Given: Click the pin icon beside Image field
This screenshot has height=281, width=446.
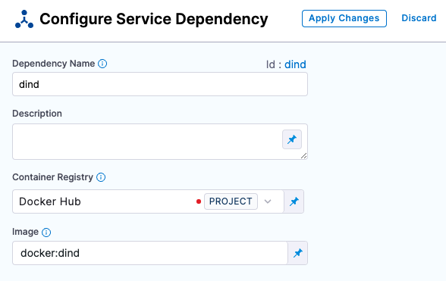Looking at the screenshot, I should click(x=298, y=253).
